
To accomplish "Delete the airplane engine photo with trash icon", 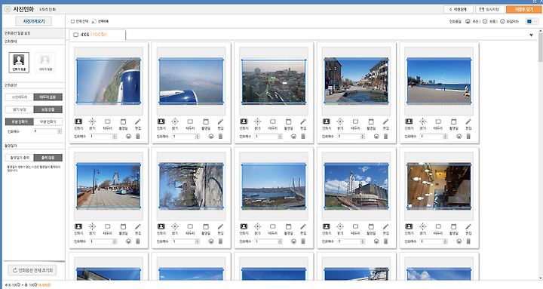I will pos(138,136).
